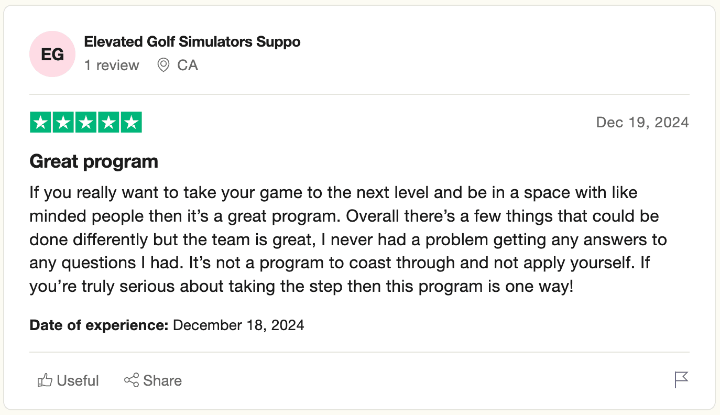The height and width of the screenshot is (415, 720).
Task: Click the share network icon
Action: coord(132,380)
